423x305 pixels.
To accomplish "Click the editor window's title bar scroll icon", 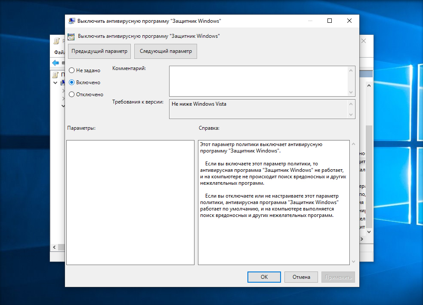I will (56, 41).
